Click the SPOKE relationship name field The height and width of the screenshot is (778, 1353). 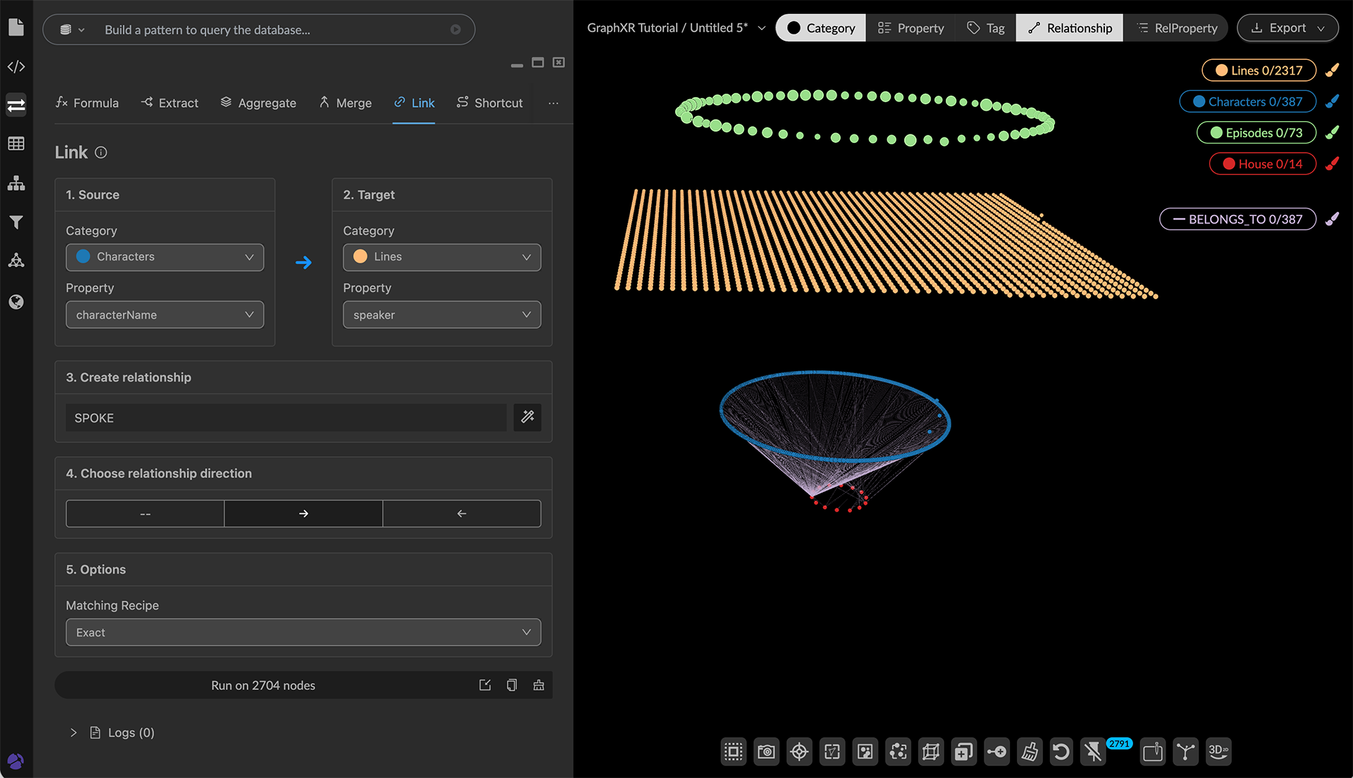coord(286,418)
